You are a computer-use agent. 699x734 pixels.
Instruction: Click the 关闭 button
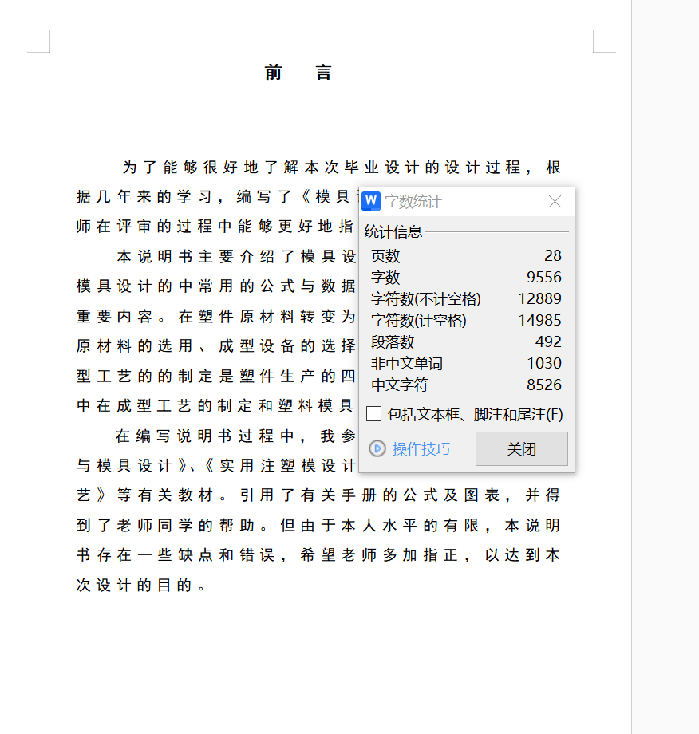(x=522, y=449)
